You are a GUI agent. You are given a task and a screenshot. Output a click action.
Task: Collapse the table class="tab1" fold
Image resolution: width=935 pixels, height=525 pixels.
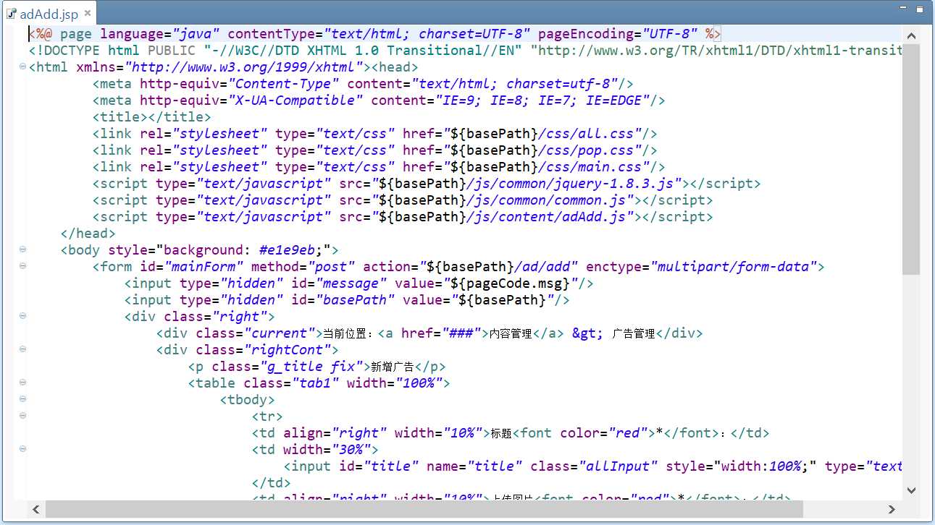pos(22,383)
